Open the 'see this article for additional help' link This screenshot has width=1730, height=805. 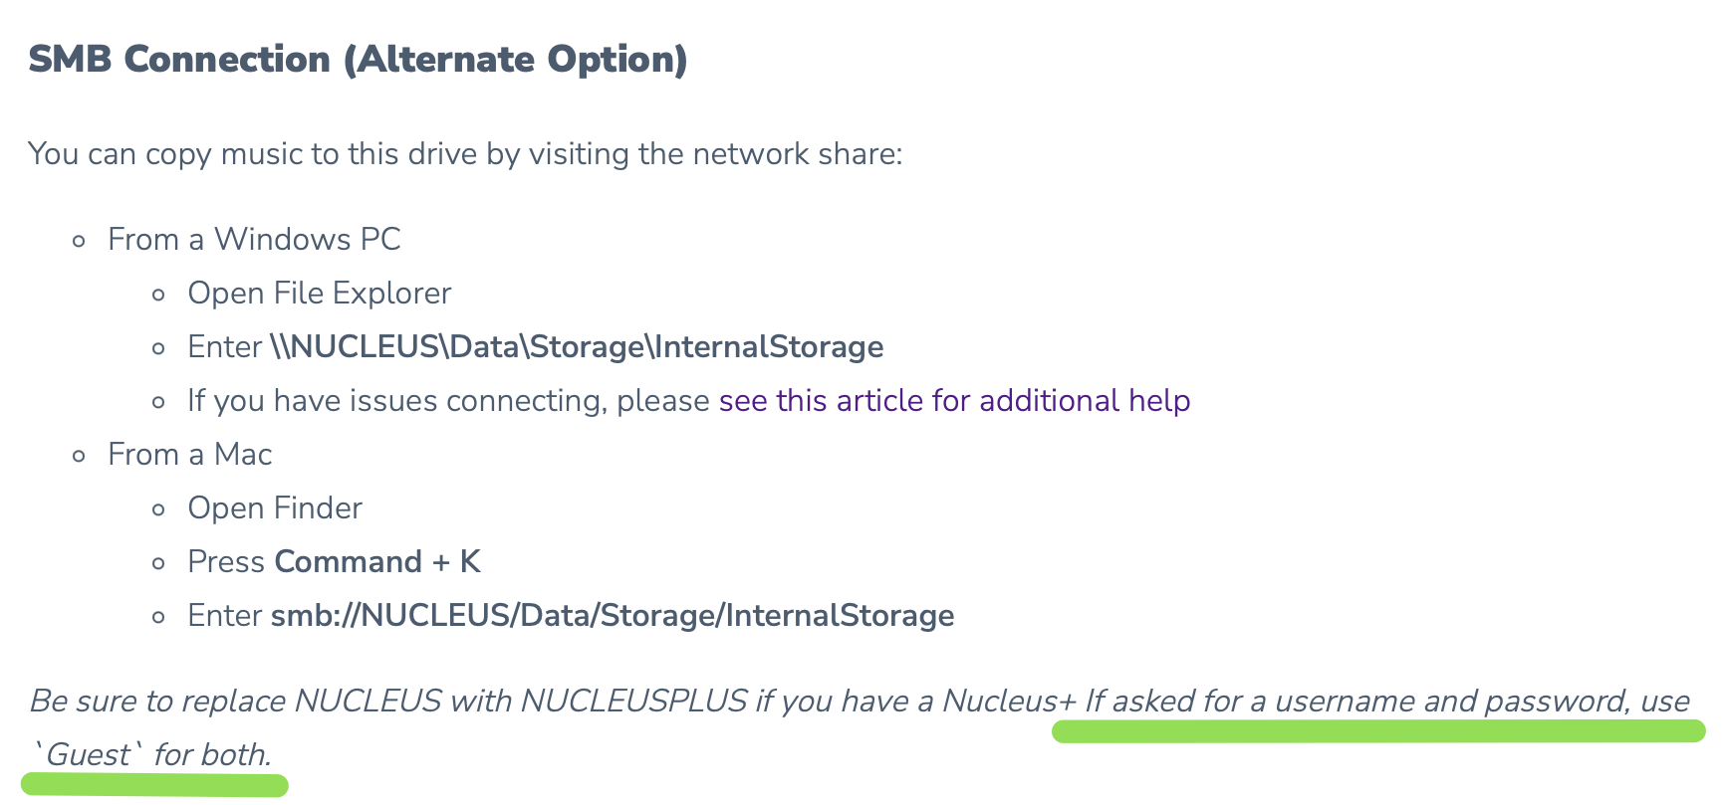[x=954, y=401]
